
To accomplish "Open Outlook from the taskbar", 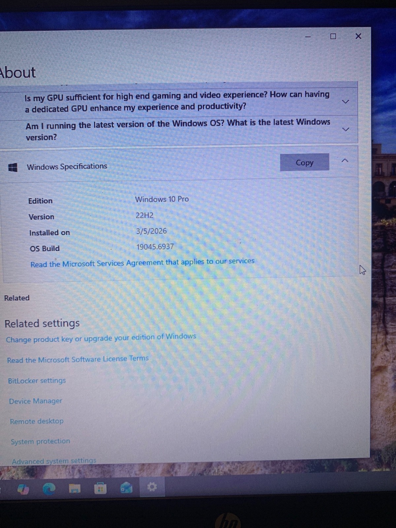I will [x=126, y=488].
